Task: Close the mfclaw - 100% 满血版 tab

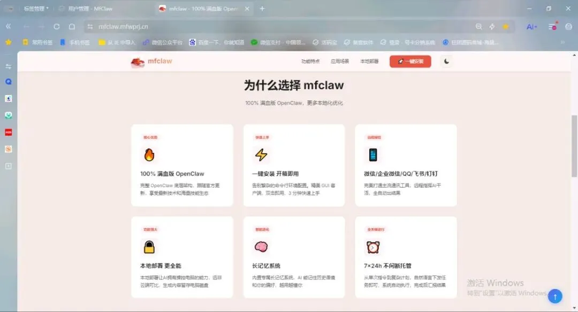Action: tap(247, 9)
